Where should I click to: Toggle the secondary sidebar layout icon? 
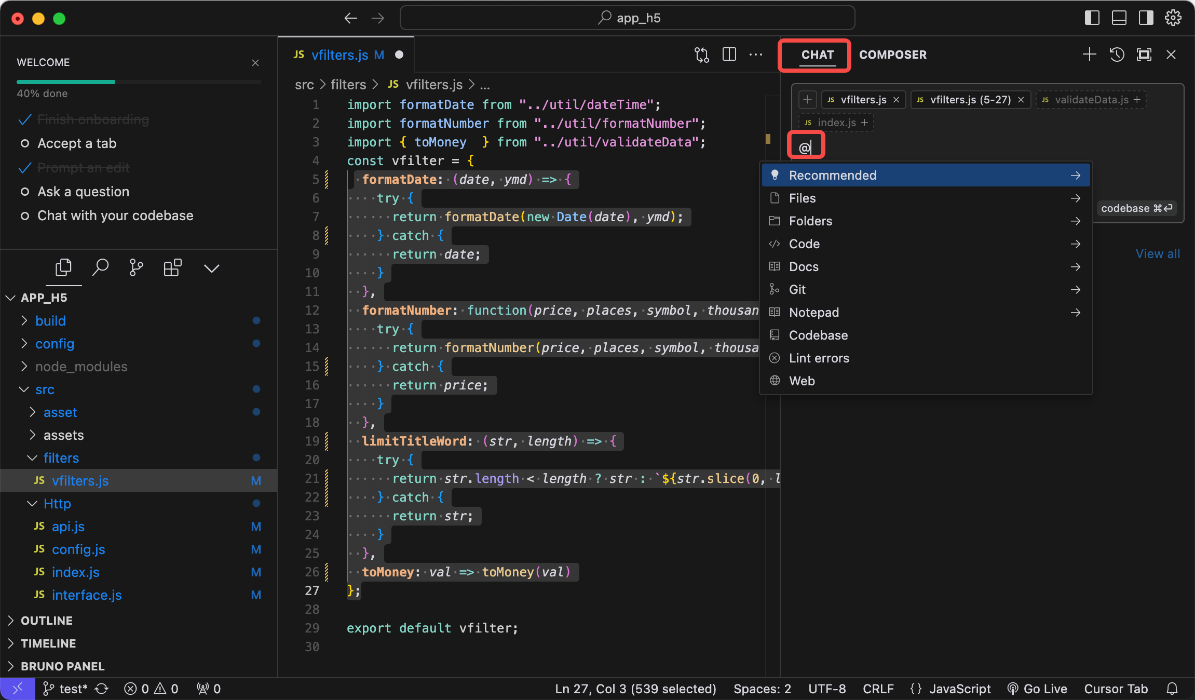pos(1146,18)
